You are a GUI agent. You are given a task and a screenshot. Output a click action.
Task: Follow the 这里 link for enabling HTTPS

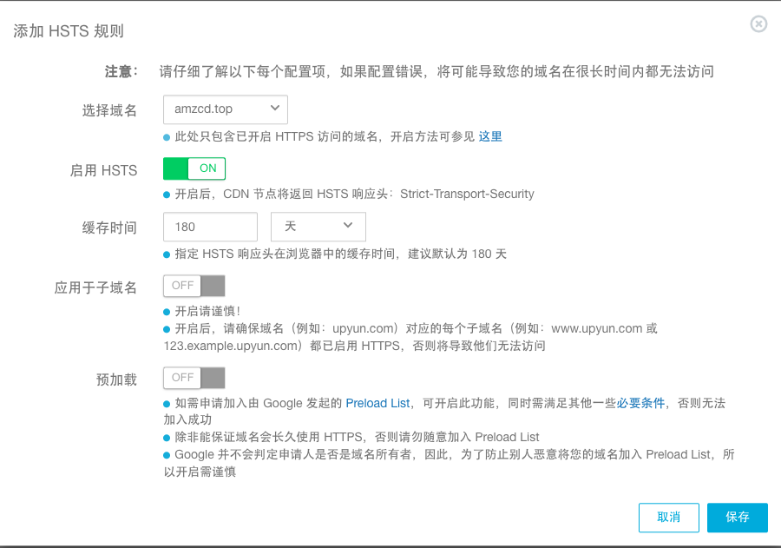point(490,136)
